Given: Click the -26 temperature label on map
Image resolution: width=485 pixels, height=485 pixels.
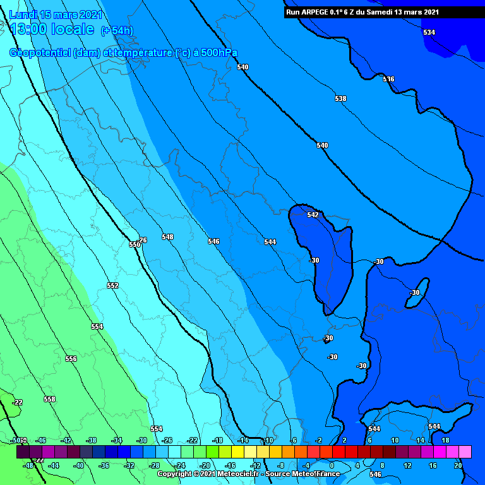Looking at the screenshot, I should (143, 240).
